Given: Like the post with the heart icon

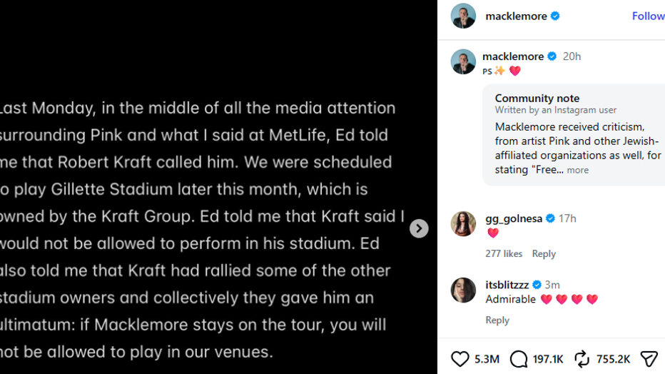Looking at the screenshot, I should click(x=460, y=359).
